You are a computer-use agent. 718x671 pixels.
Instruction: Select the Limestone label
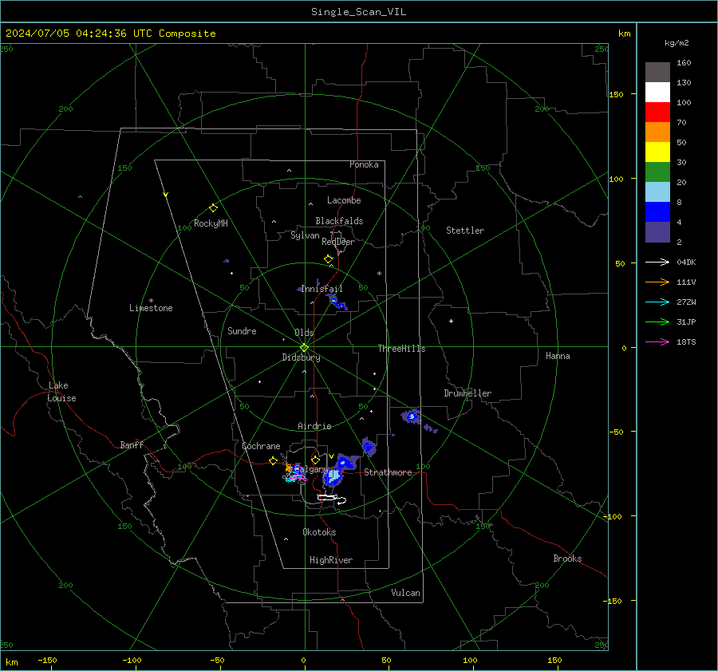[151, 308]
